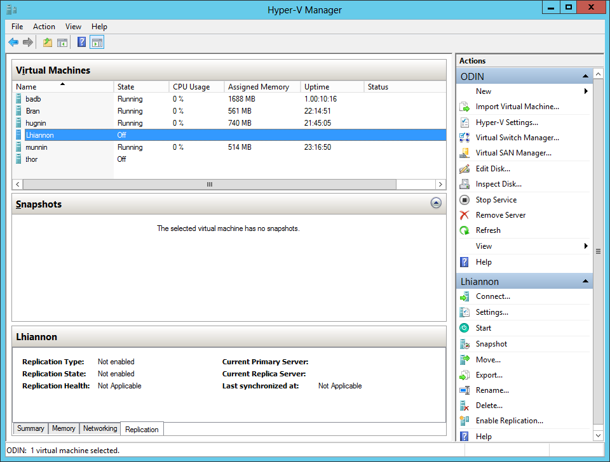The width and height of the screenshot is (610, 462).
Task: Click the Stop Service icon
Action: coord(464,200)
